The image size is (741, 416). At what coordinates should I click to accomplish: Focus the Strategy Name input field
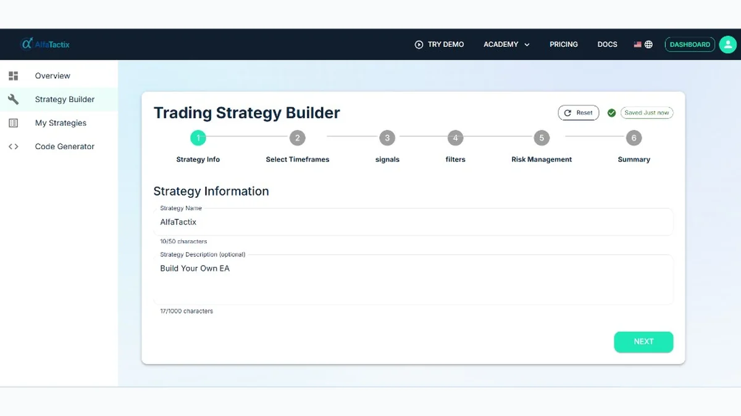tap(413, 222)
